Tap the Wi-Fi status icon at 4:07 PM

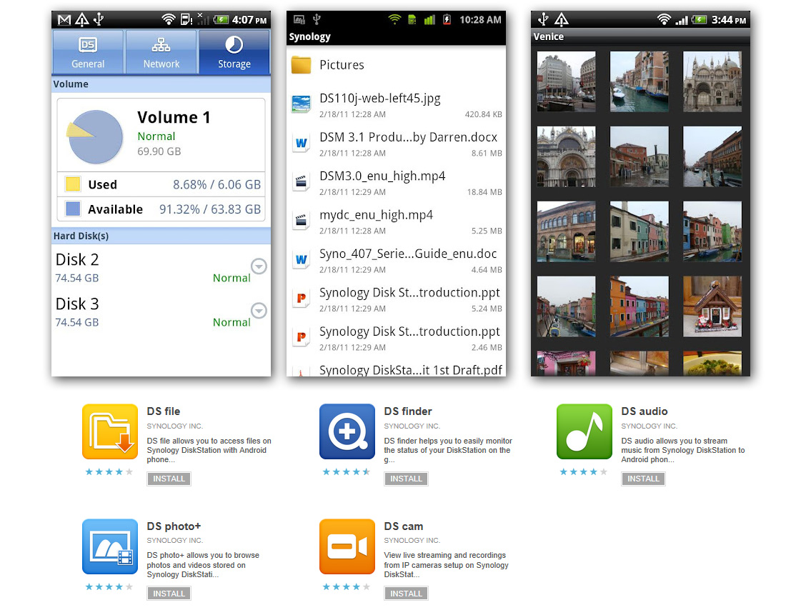(168, 19)
